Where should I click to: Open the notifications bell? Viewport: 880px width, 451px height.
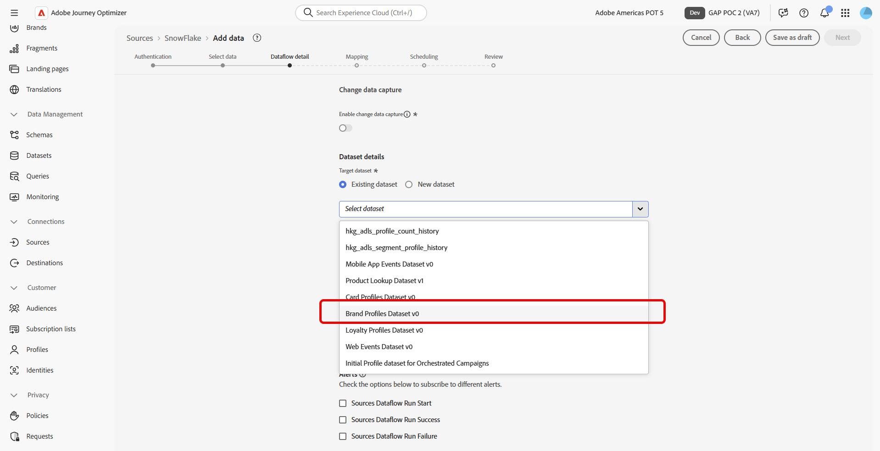[x=824, y=13]
